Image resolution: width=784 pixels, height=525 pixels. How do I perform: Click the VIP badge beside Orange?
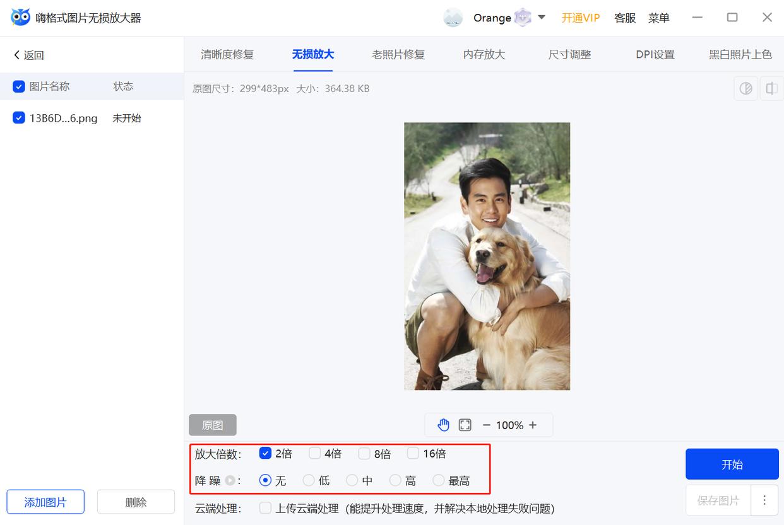(523, 17)
